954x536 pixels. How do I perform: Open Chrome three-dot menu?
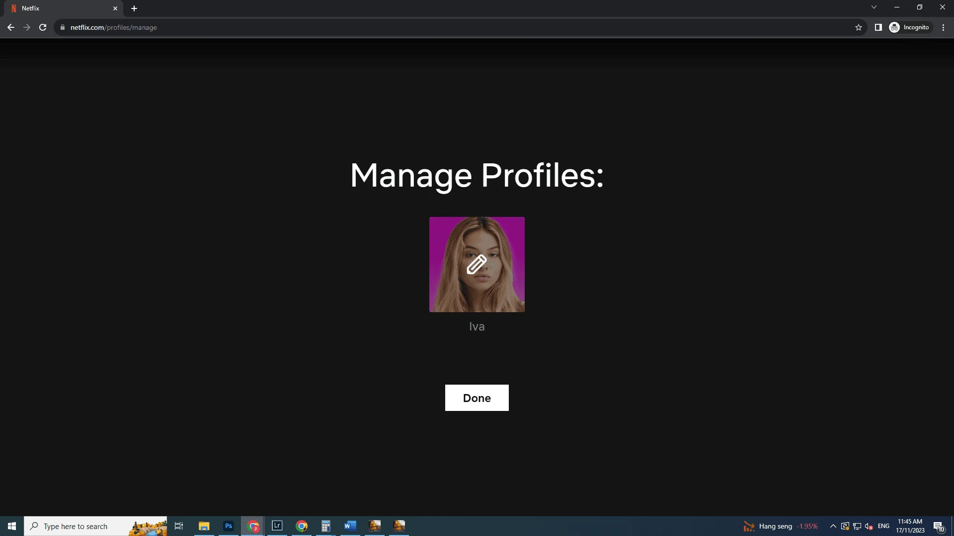[943, 27]
